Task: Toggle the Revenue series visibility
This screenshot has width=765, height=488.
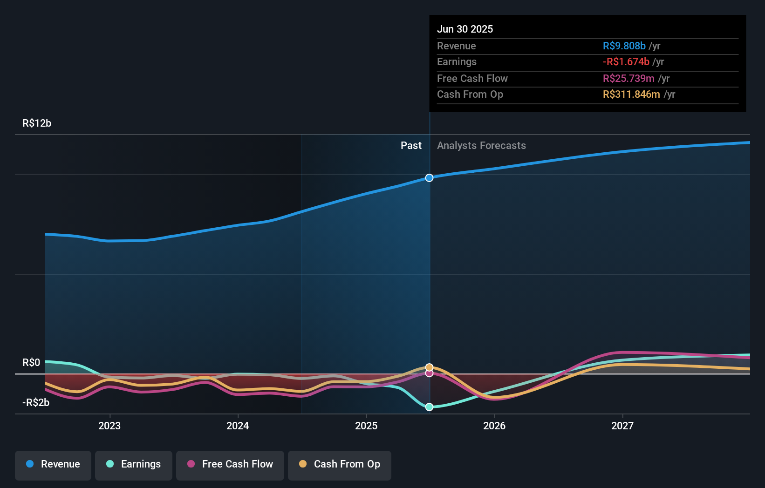Action: click(x=53, y=465)
